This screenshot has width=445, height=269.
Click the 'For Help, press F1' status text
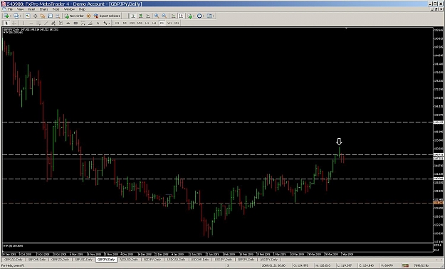(x=13, y=265)
